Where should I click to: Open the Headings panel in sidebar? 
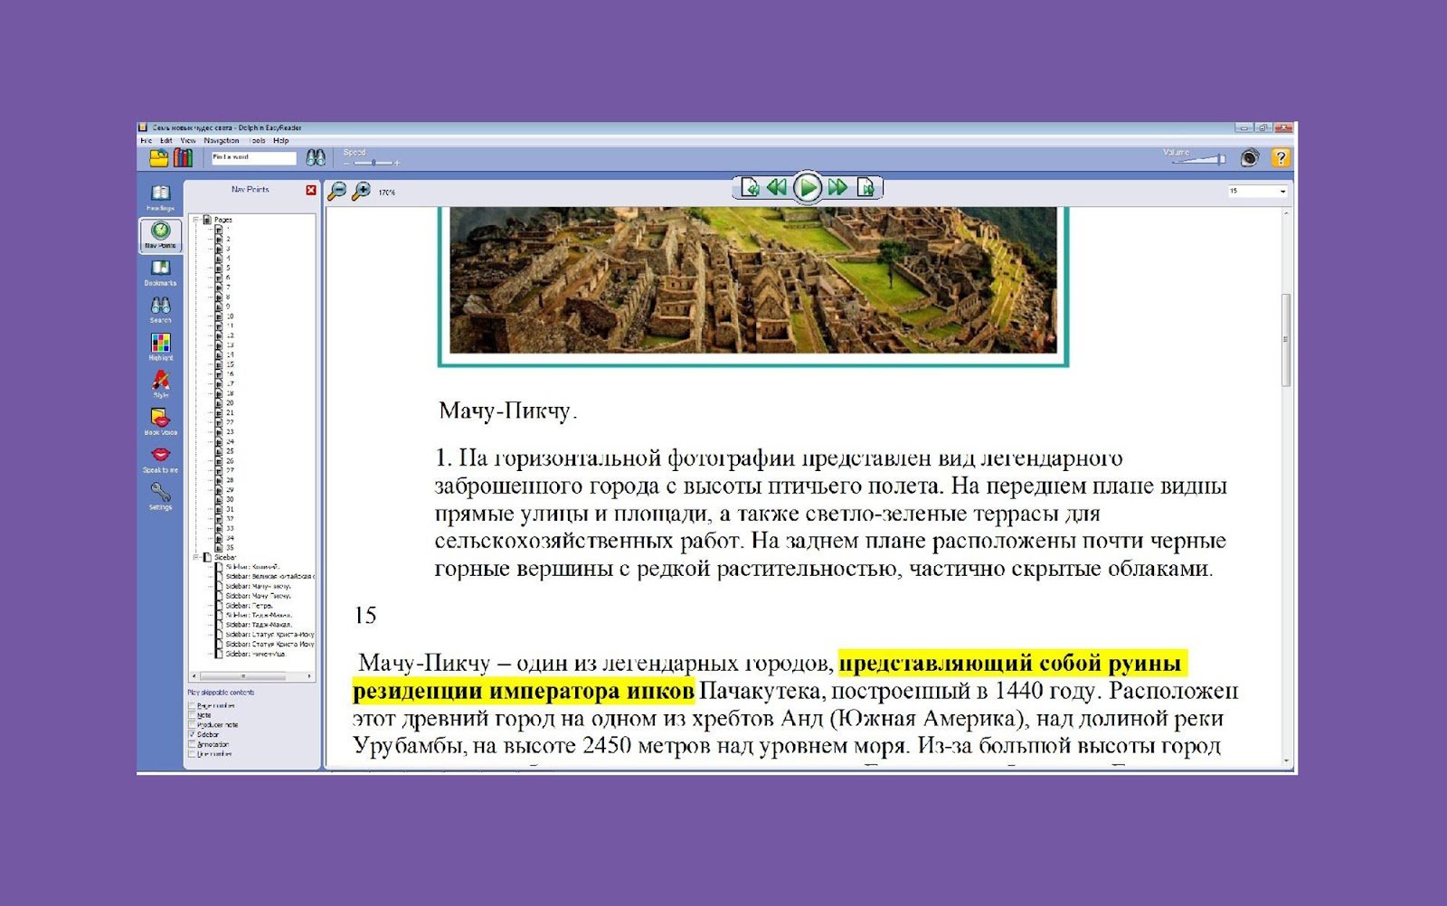coord(160,194)
